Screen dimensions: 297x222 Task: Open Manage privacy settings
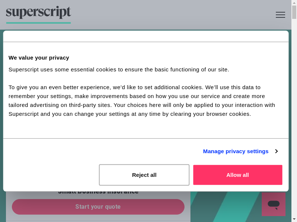coord(235,151)
